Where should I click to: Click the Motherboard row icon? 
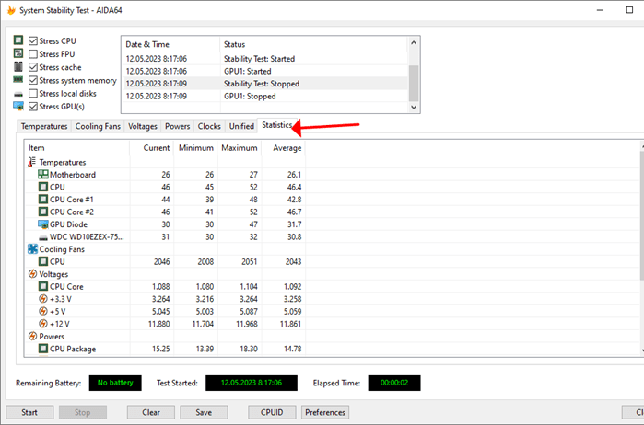[43, 175]
